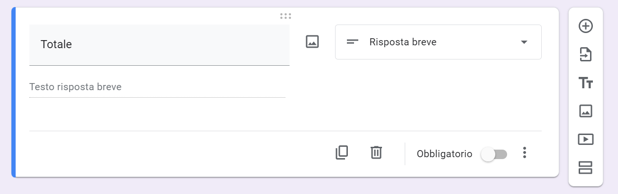Toggle the Obbligatorio switch on
The width and height of the screenshot is (618, 194).
[x=494, y=154]
